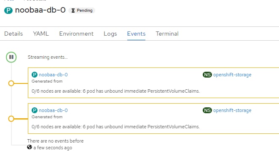The width and height of the screenshot is (279, 156).
Task: Click the hourglass icon in the Pending badge
Action: click(x=73, y=10)
